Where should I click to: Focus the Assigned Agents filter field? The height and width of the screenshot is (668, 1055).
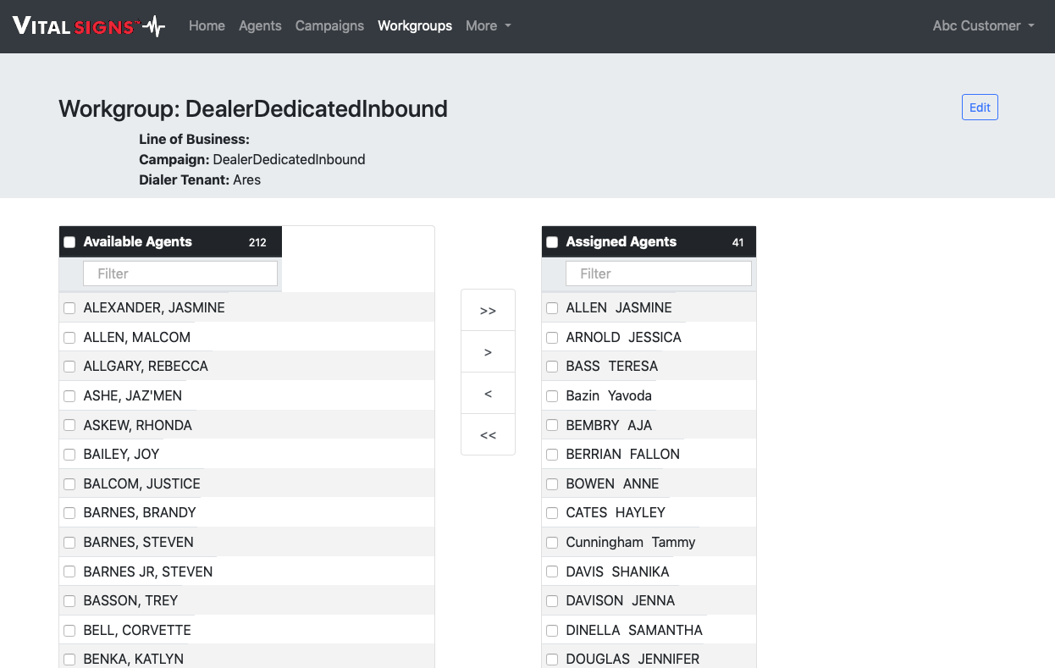(658, 273)
